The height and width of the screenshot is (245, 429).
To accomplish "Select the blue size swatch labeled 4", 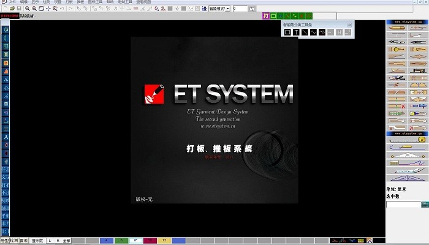I will pos(107,241).
